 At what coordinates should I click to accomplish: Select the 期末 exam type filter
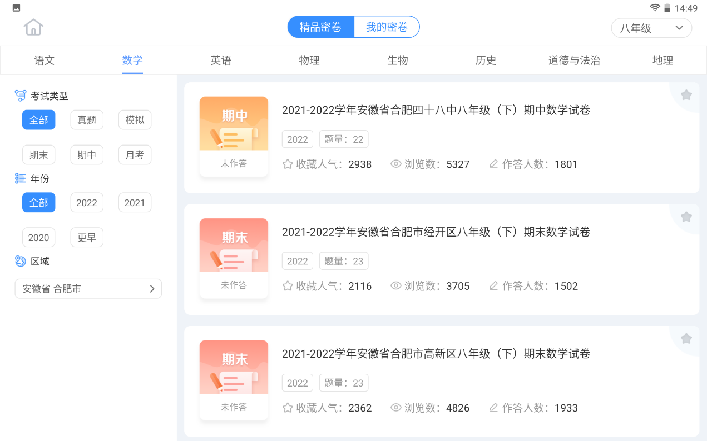(39, 155)
